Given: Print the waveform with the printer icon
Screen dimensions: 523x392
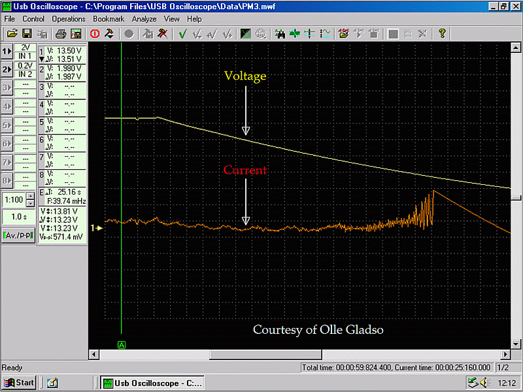Looking at the screenshot, I should coord(60,34).
